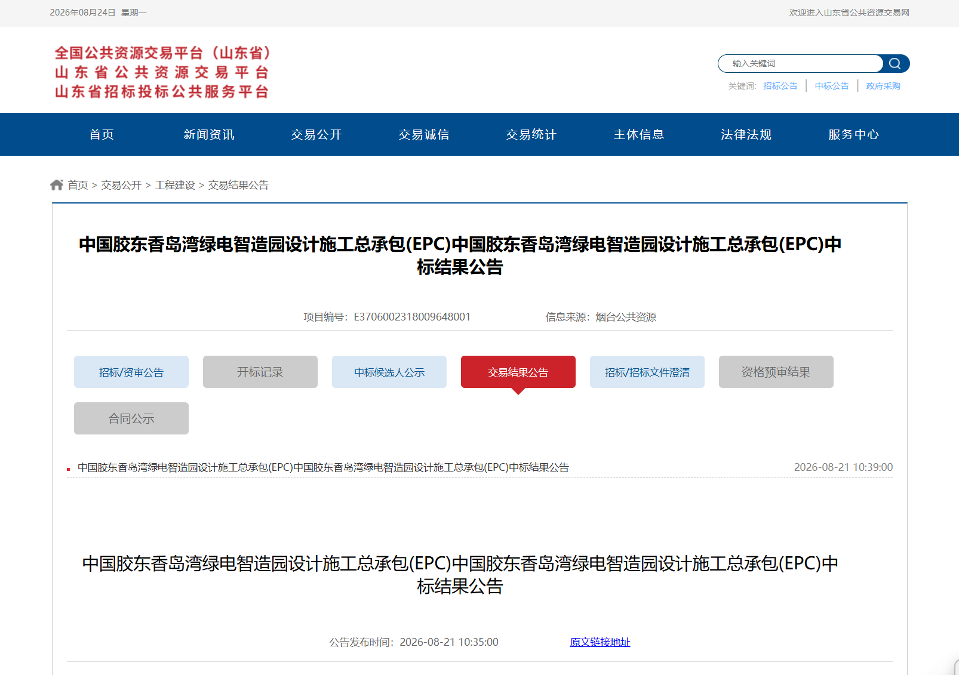Click the 招标公告 keyword link
Image resolution: width=959 pixels, height=675 pixels.
click(x=780, y=86)
